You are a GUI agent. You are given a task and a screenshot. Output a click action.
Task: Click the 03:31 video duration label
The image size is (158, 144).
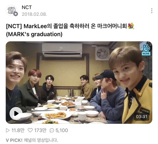[142, 117]
